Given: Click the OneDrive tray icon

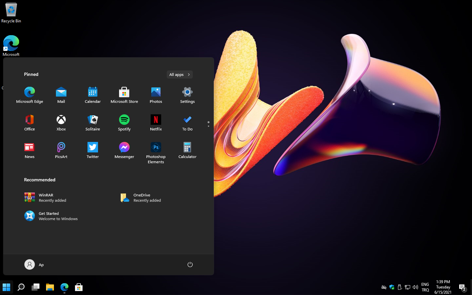Looking at the screenshot, I should click(384, 287).
